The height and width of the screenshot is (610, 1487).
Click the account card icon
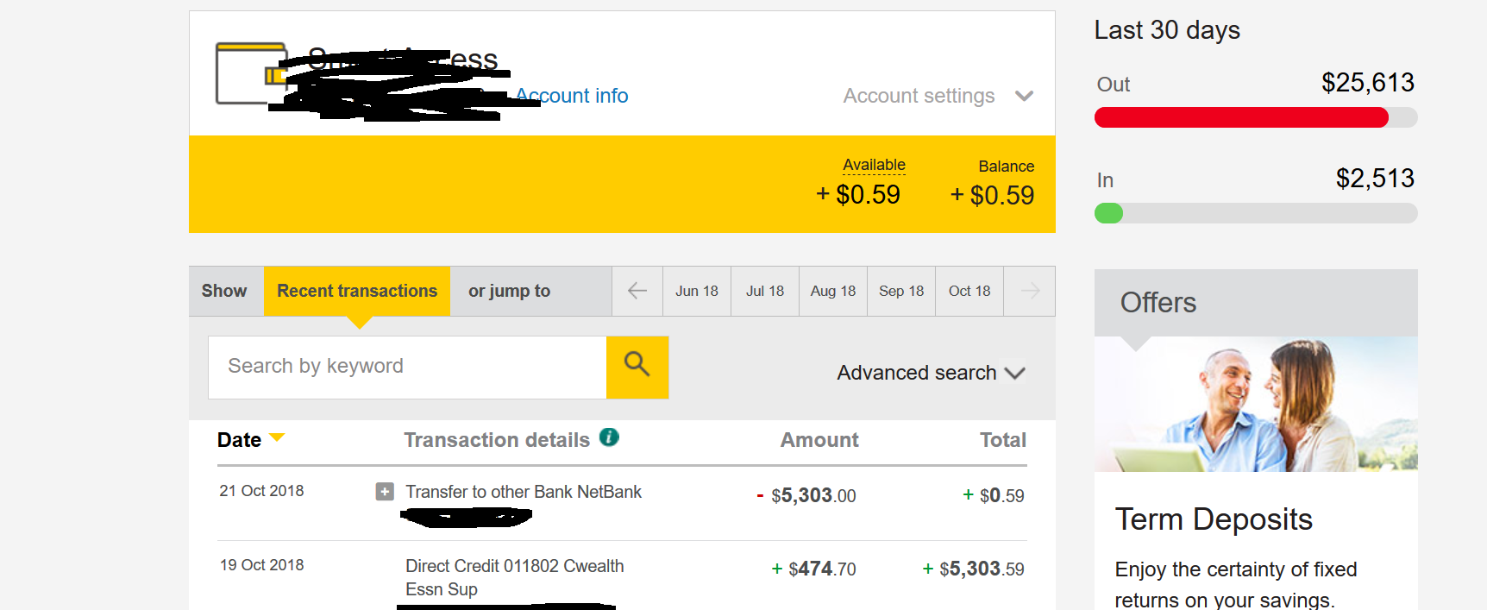251,73
